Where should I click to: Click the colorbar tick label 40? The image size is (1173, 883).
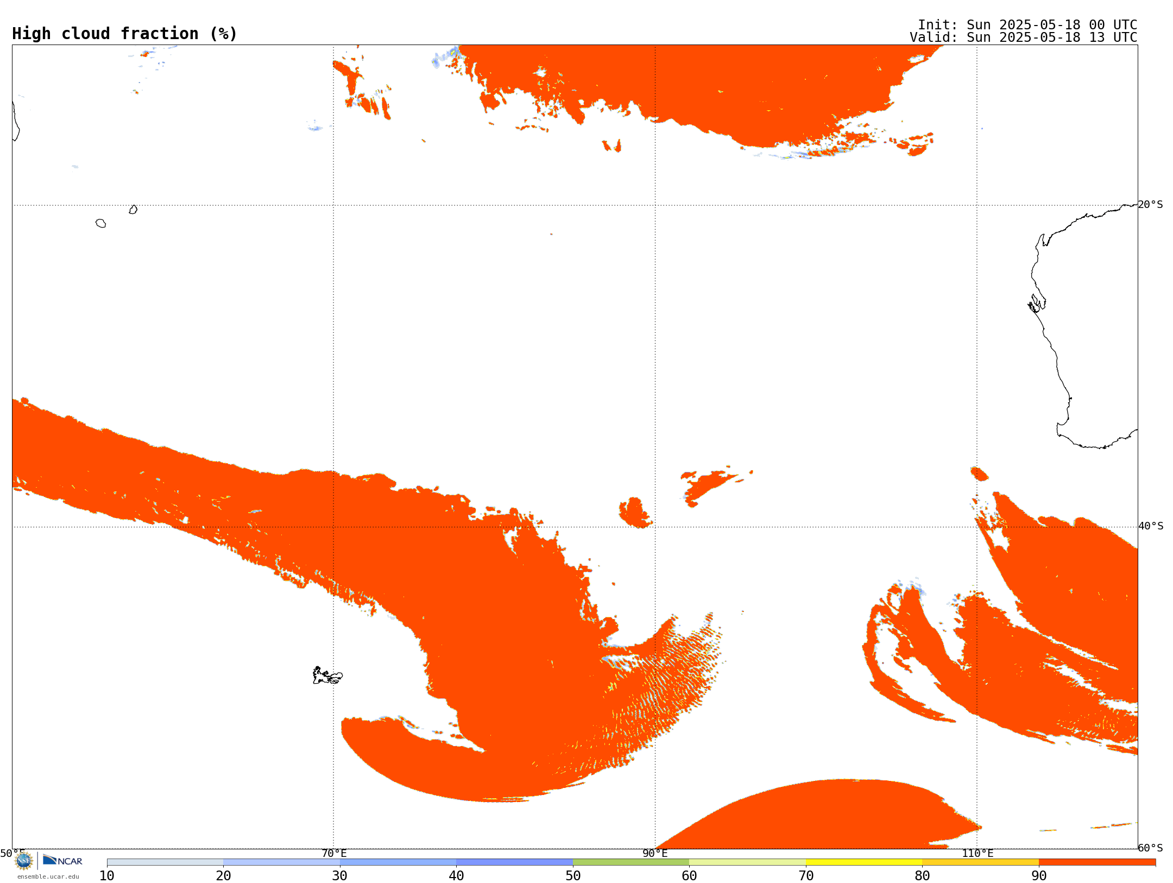coord(456,876)
